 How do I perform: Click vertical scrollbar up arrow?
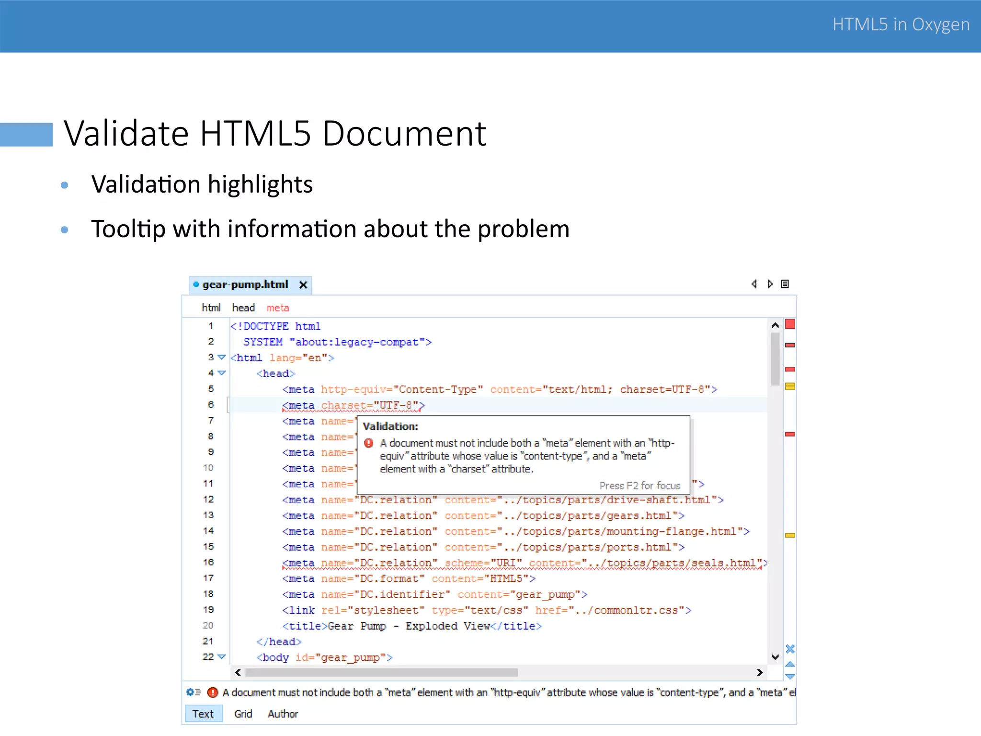776,325
